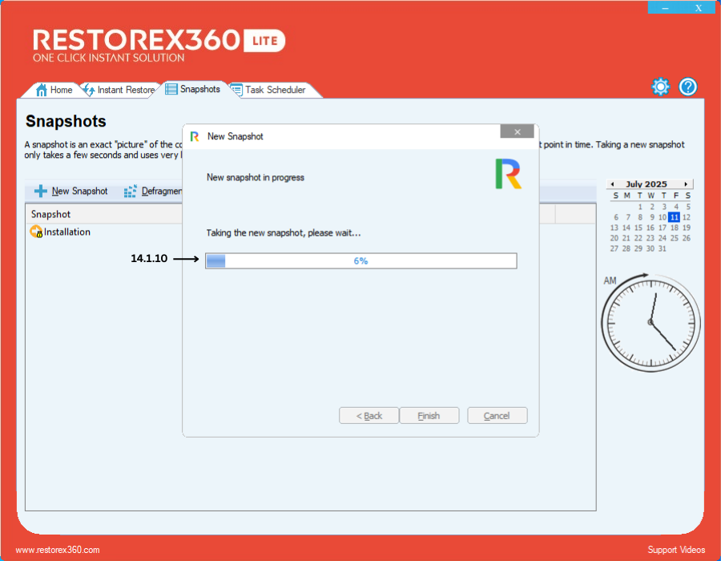
Task: Advance calendar to next month
Action: (686, 184)
